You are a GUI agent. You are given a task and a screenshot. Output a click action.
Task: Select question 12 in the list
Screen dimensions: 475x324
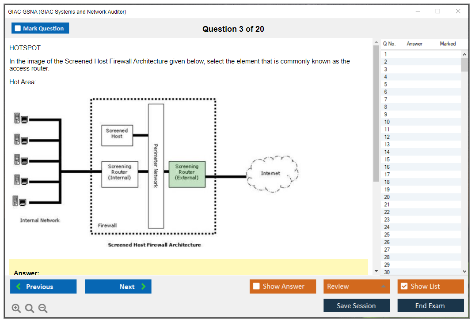pos(387,137)
